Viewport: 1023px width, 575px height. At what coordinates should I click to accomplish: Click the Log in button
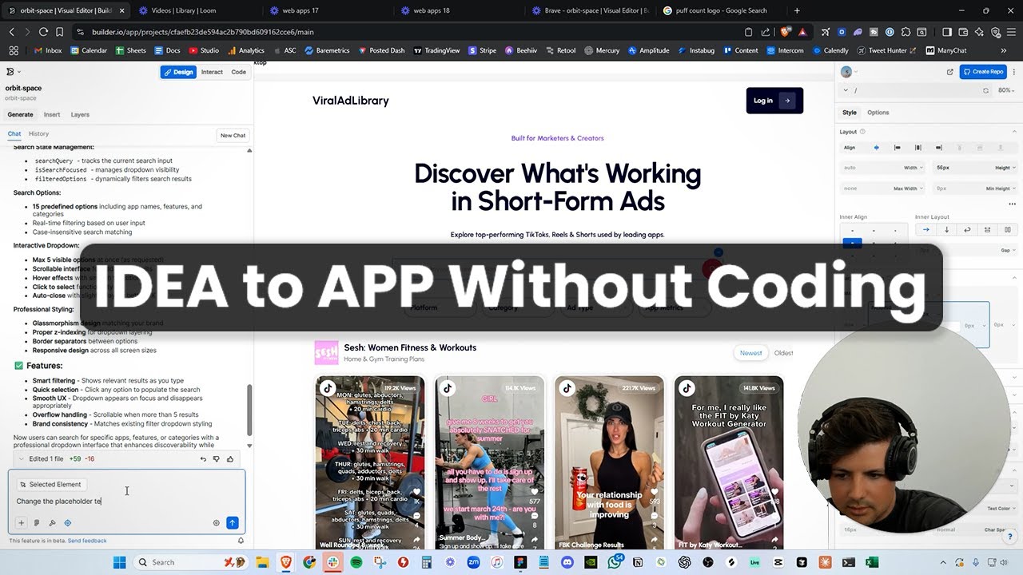tap(774, 101)
